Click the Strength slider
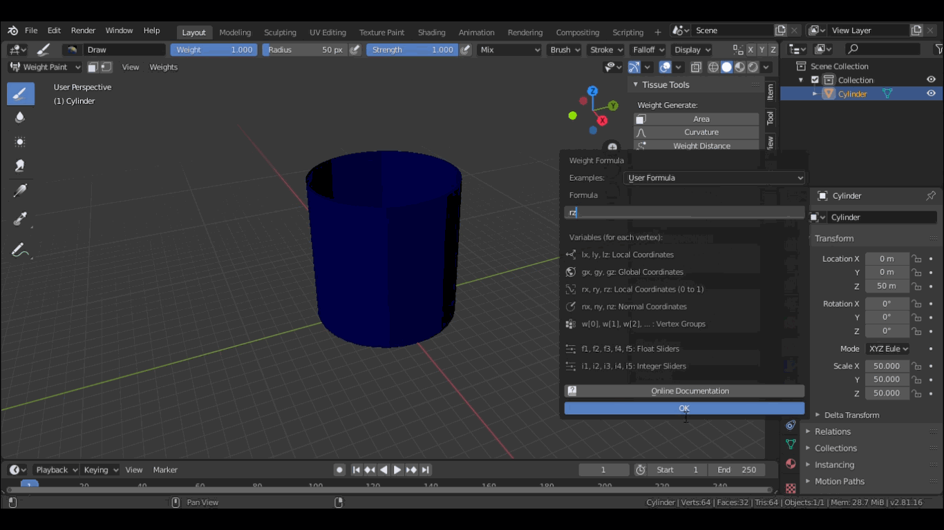 (412, 50)
